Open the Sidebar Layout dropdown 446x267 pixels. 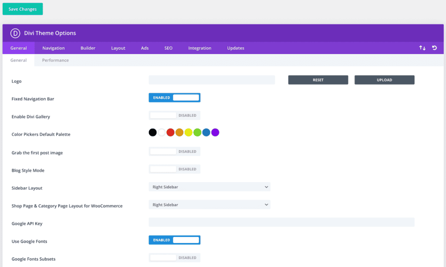(209, 187)
